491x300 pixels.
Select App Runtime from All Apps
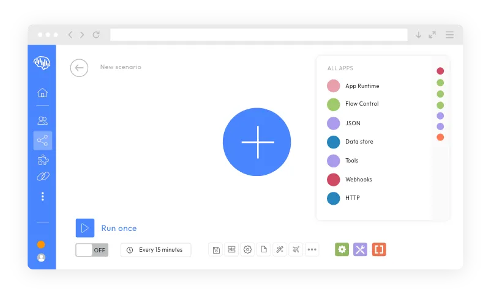(x=353, y=86)
